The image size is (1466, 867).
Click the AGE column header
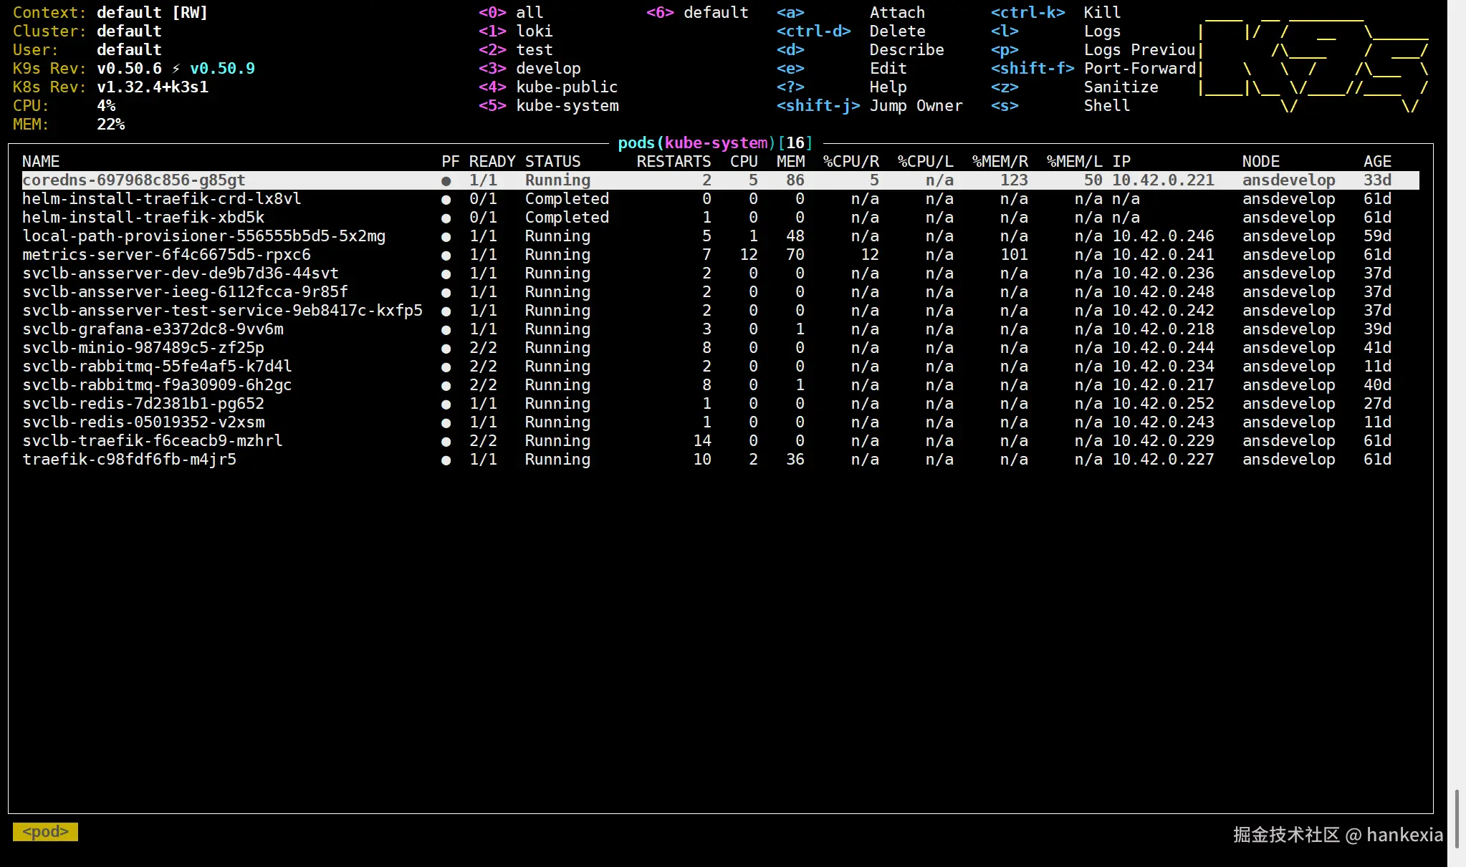[1376, 162]
